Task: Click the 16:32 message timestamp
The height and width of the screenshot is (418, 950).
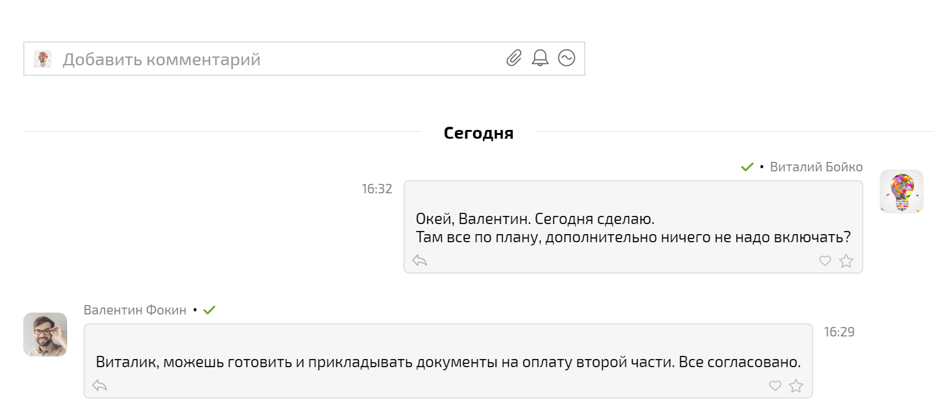Action: (376, 189)
